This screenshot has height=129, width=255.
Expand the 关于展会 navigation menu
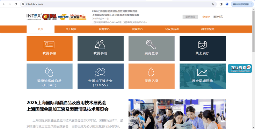[x=71, y=29]
